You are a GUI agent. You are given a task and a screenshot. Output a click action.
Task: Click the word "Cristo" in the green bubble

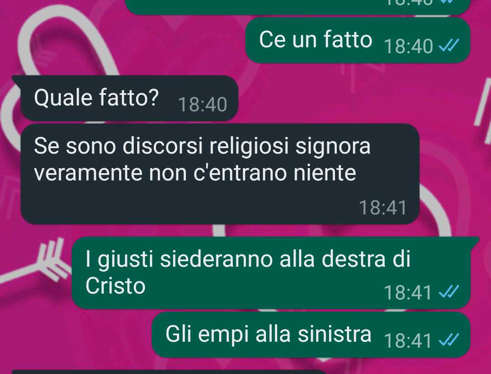tap(115, 286)
